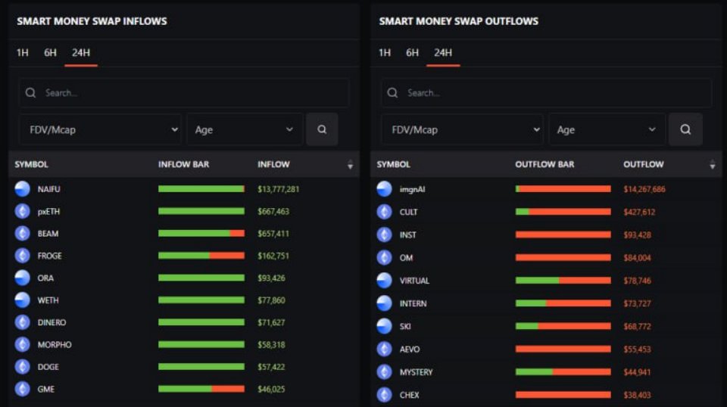Click the DOGE token icon
The width and height of the screenshot is (727, 407).
(22, 367)
